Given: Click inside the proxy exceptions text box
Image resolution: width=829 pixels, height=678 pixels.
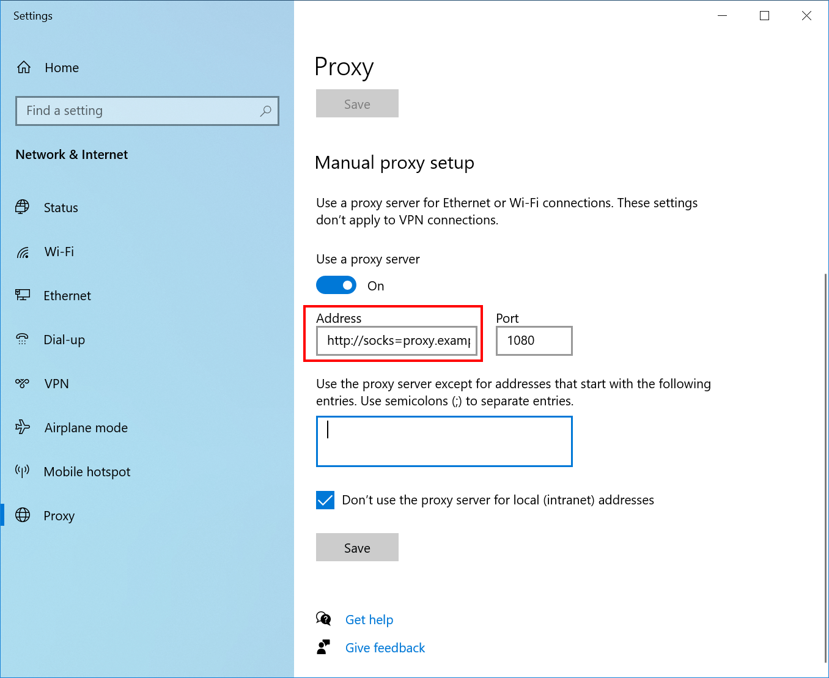Looking at the screenshot, I should point(444,441).
